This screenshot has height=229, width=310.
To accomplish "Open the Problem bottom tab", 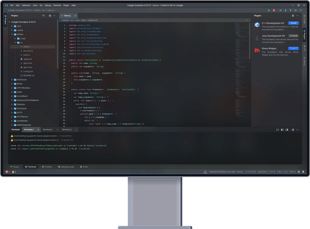I will coord(47,167).
